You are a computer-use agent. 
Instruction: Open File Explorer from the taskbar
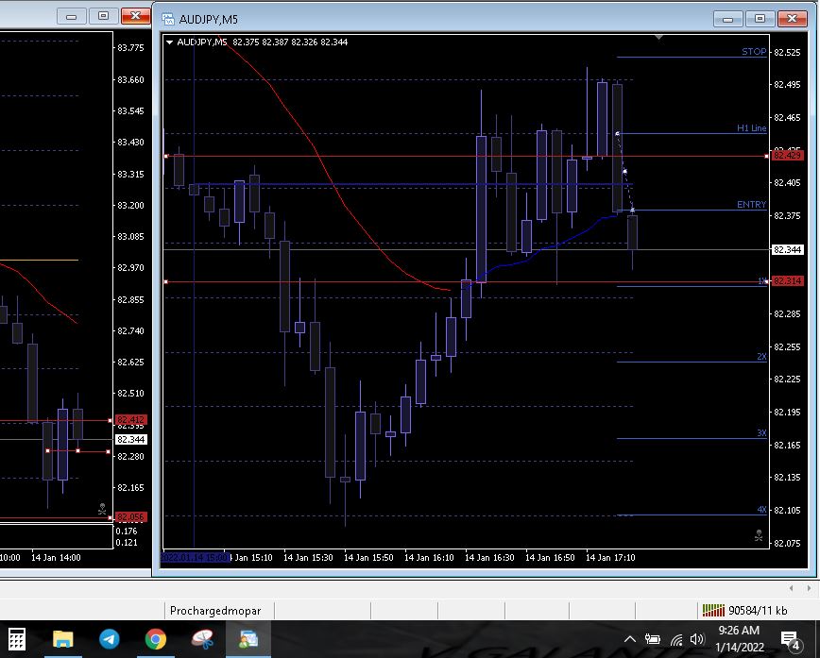pyautogui.click(x=63, y=639)
